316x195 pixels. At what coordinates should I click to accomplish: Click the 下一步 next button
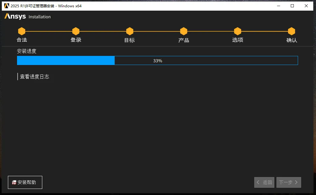(289, 182)
